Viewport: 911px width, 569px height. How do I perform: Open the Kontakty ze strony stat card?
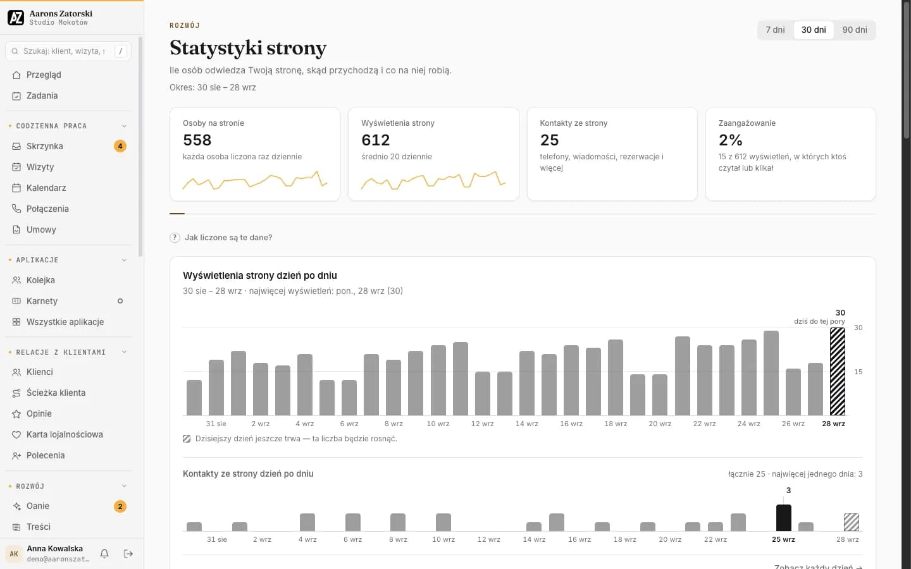click(612, 154)
